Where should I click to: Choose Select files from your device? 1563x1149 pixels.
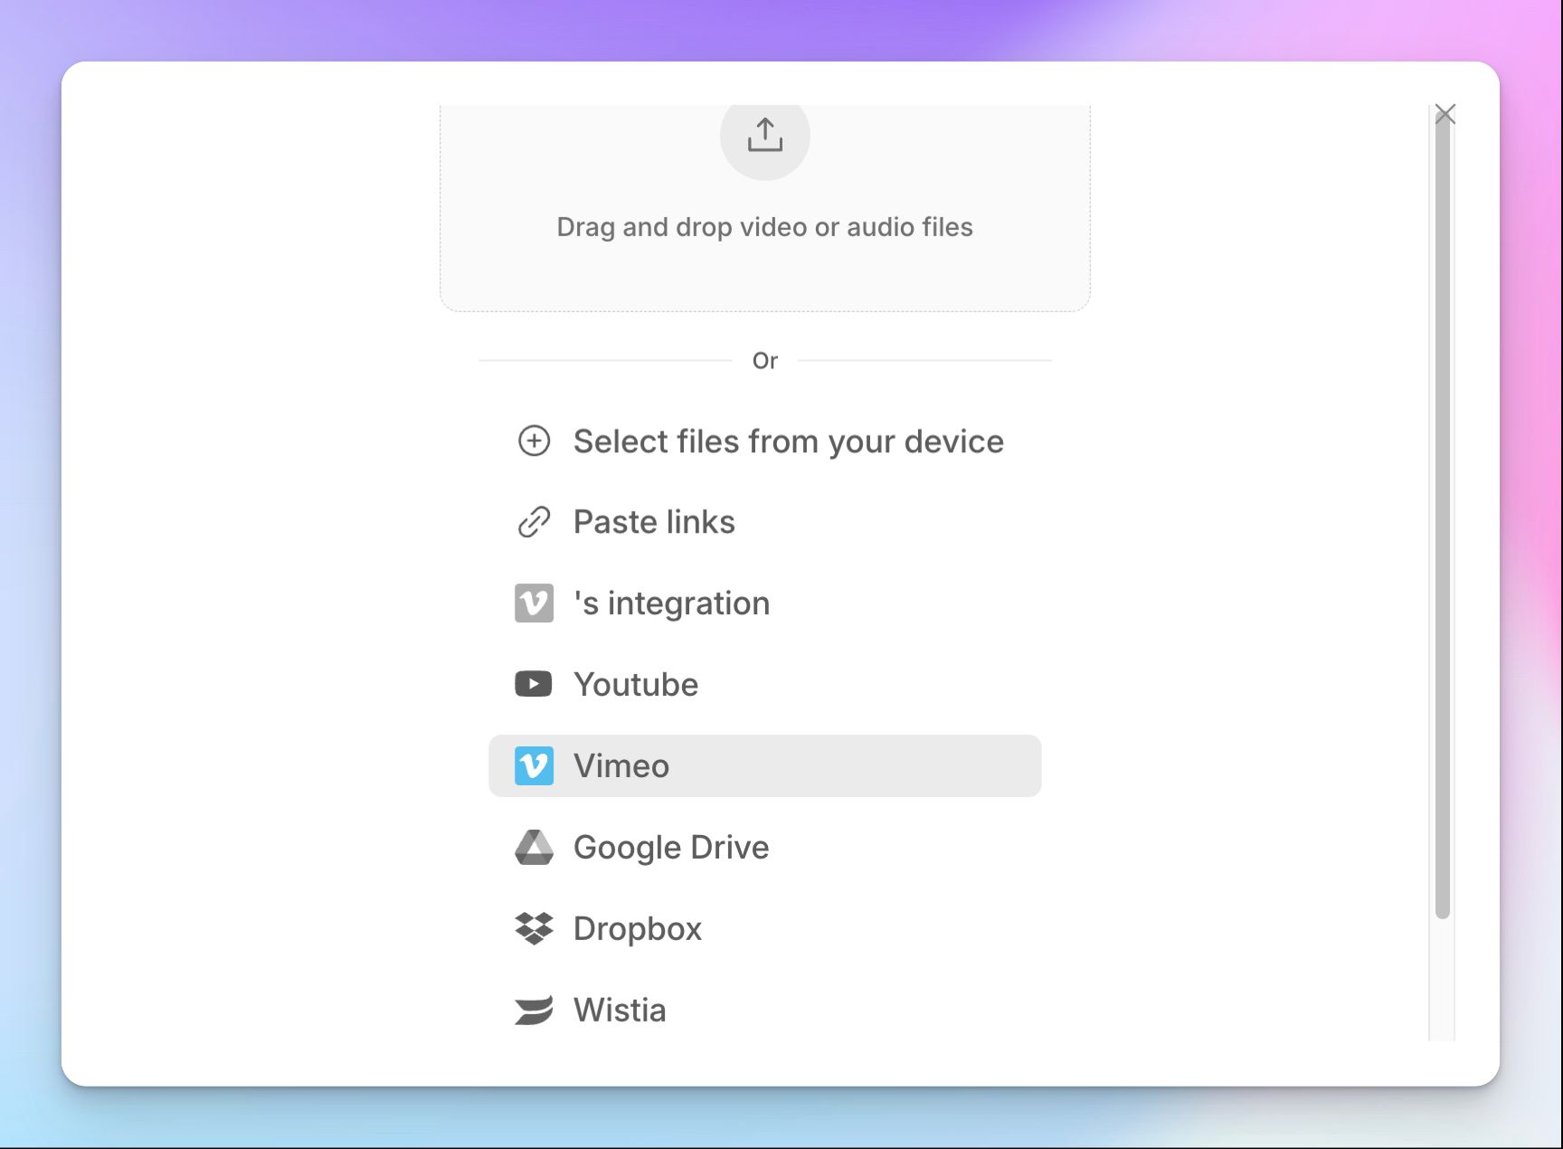pyautogui.click(x=765, y=441)
